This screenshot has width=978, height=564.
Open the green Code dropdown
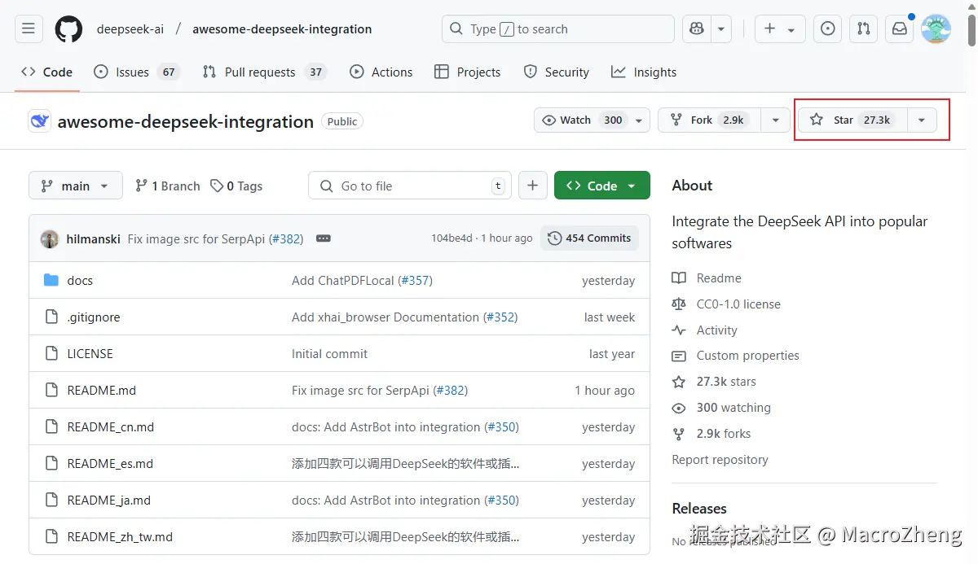601,186
